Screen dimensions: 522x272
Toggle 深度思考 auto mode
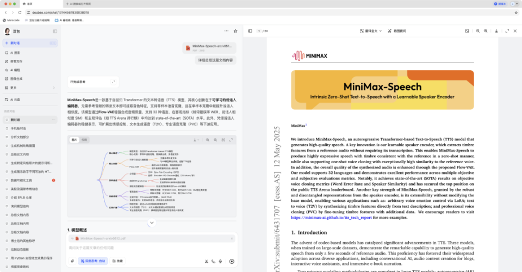click(93, 261)
